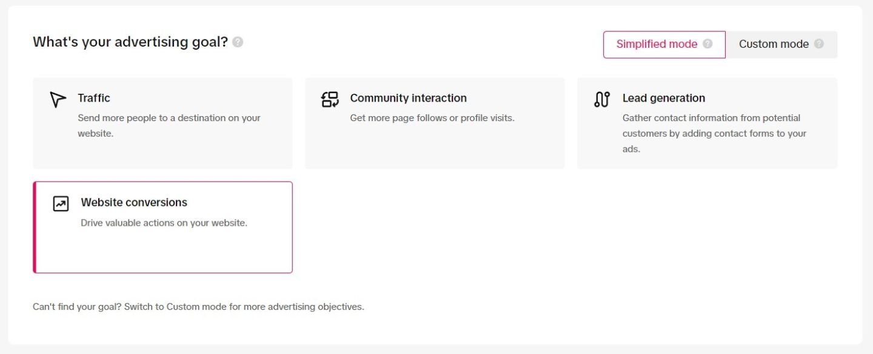Viewport: 873px width, 354px height.
Task: Switch to Simplified mode
Action: click(657, 44)
